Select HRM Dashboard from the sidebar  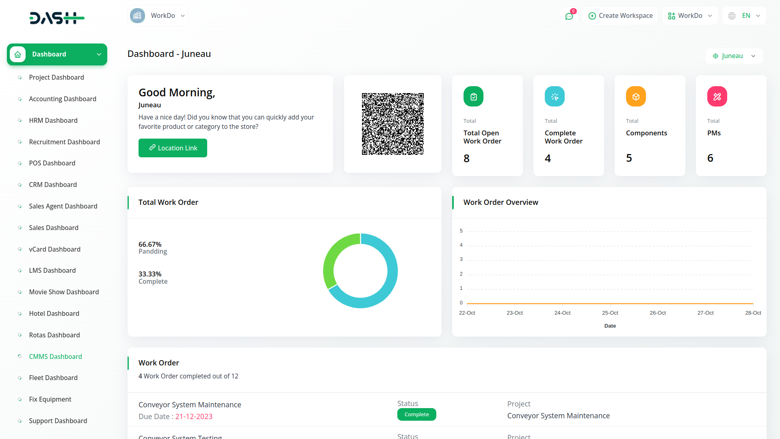click(x=53, y=120)
